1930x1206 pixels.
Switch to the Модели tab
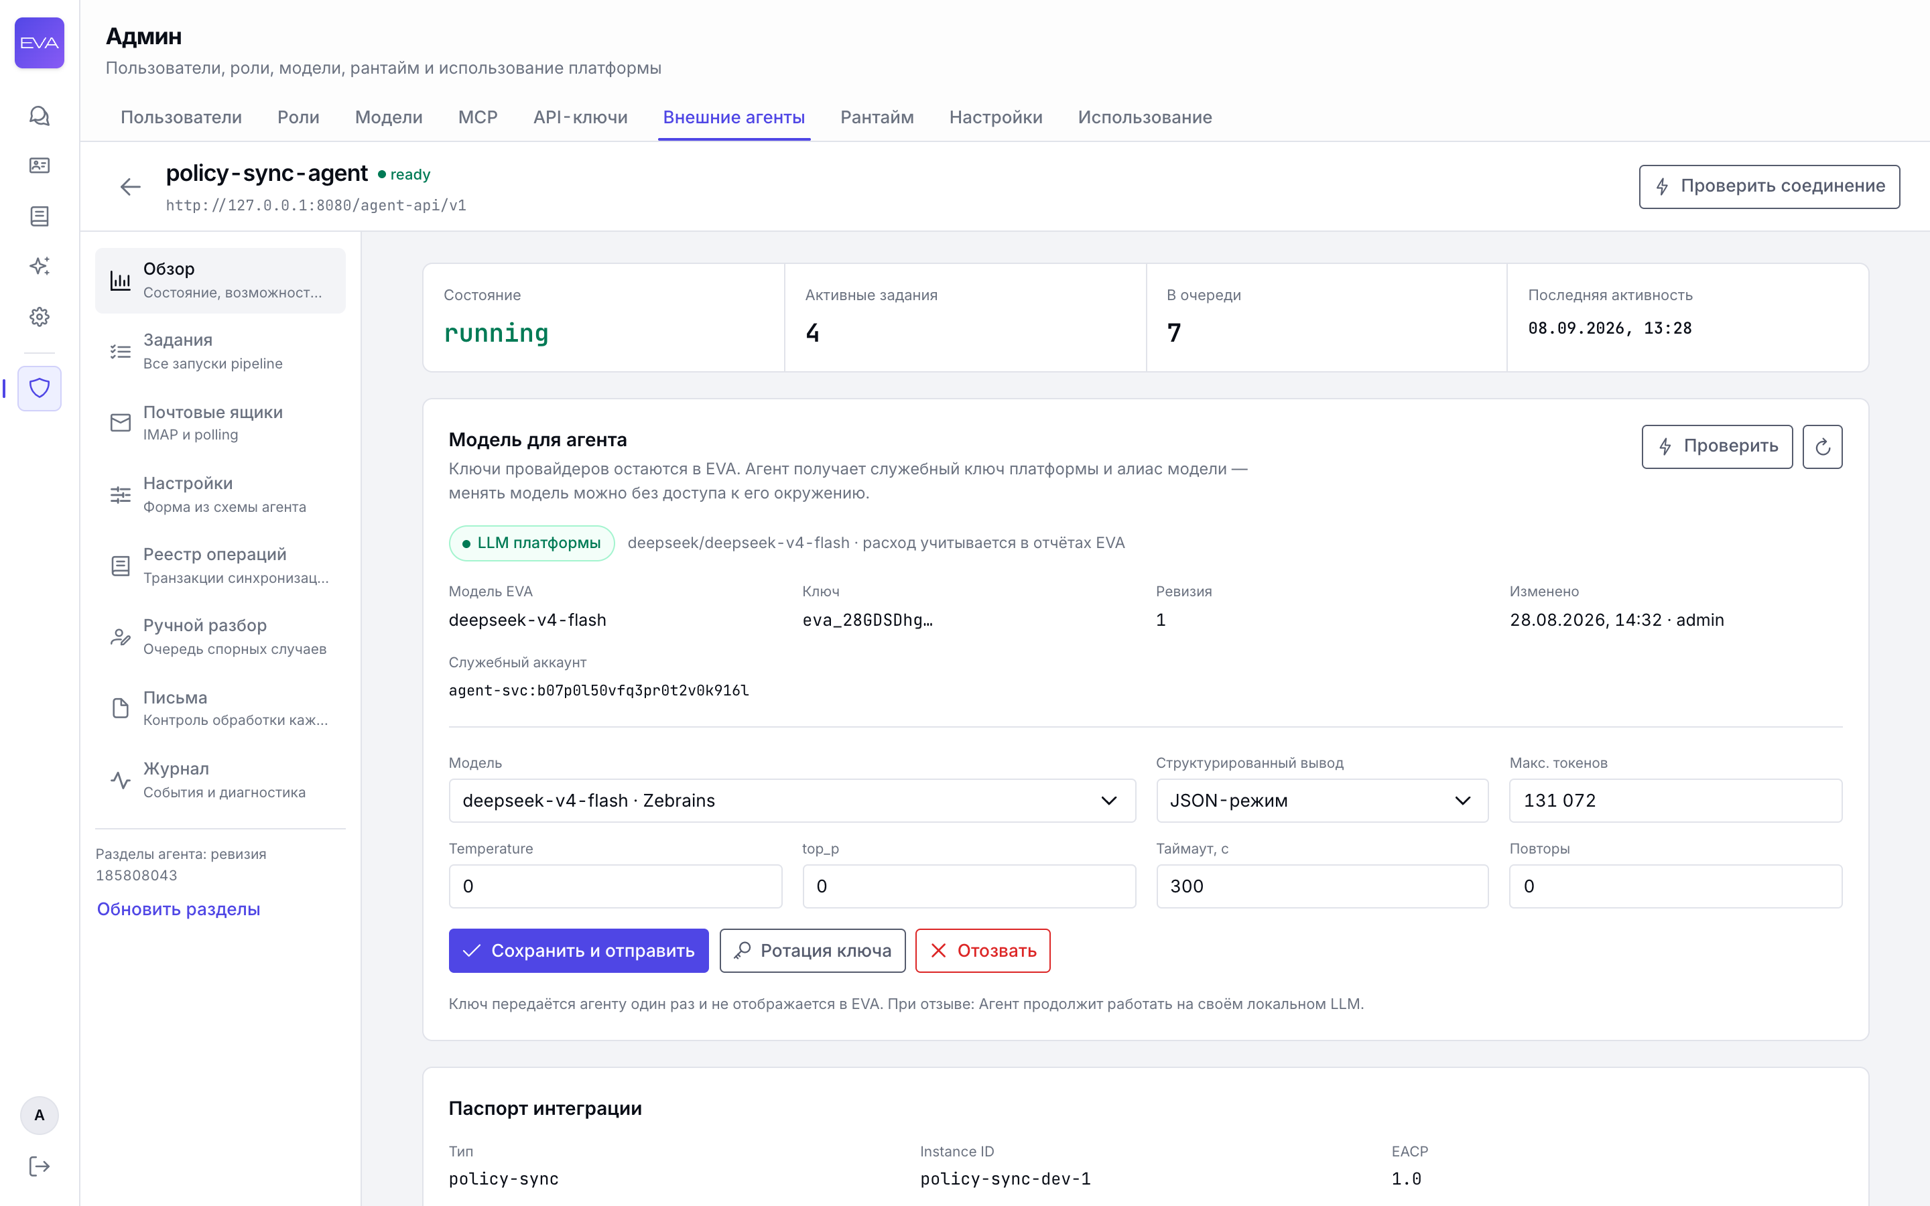389,117
